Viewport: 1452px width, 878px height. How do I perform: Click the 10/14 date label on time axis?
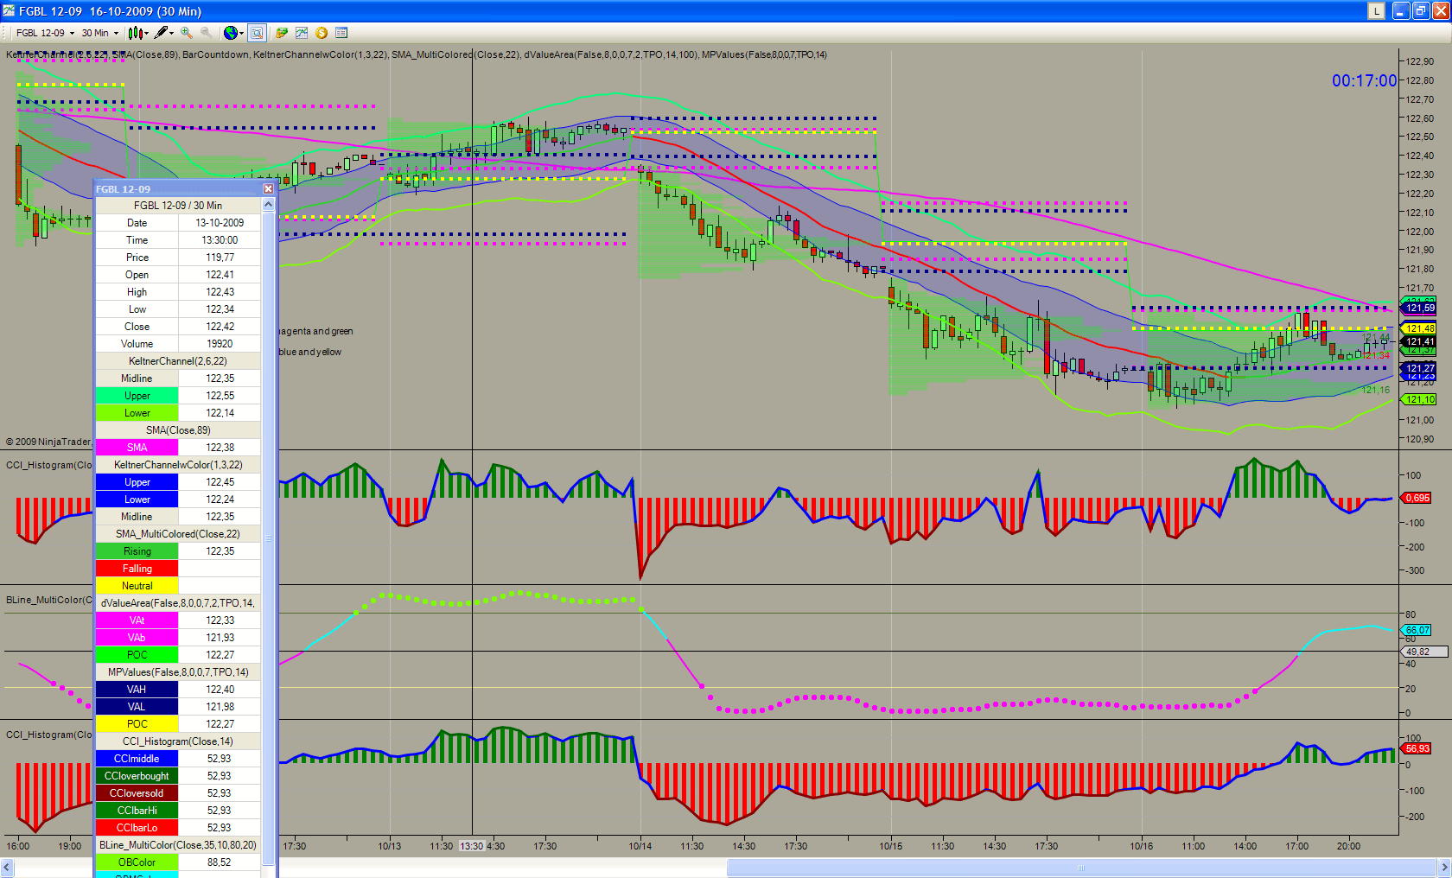pos(640,846)
